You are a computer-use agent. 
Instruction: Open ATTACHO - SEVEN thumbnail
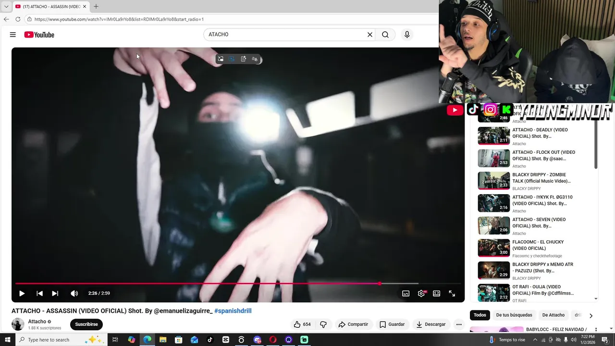click(x=493, y=225)
